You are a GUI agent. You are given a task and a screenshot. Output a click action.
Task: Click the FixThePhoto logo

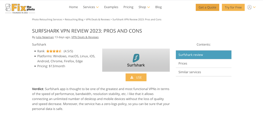[20, 8]
